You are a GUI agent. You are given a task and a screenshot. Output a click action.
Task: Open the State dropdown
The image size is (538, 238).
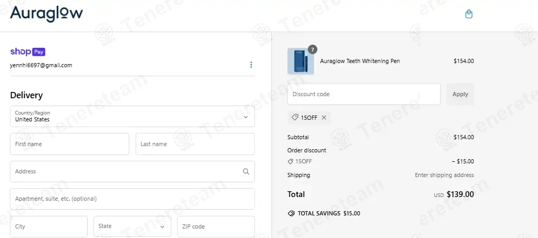pos(132,226)
